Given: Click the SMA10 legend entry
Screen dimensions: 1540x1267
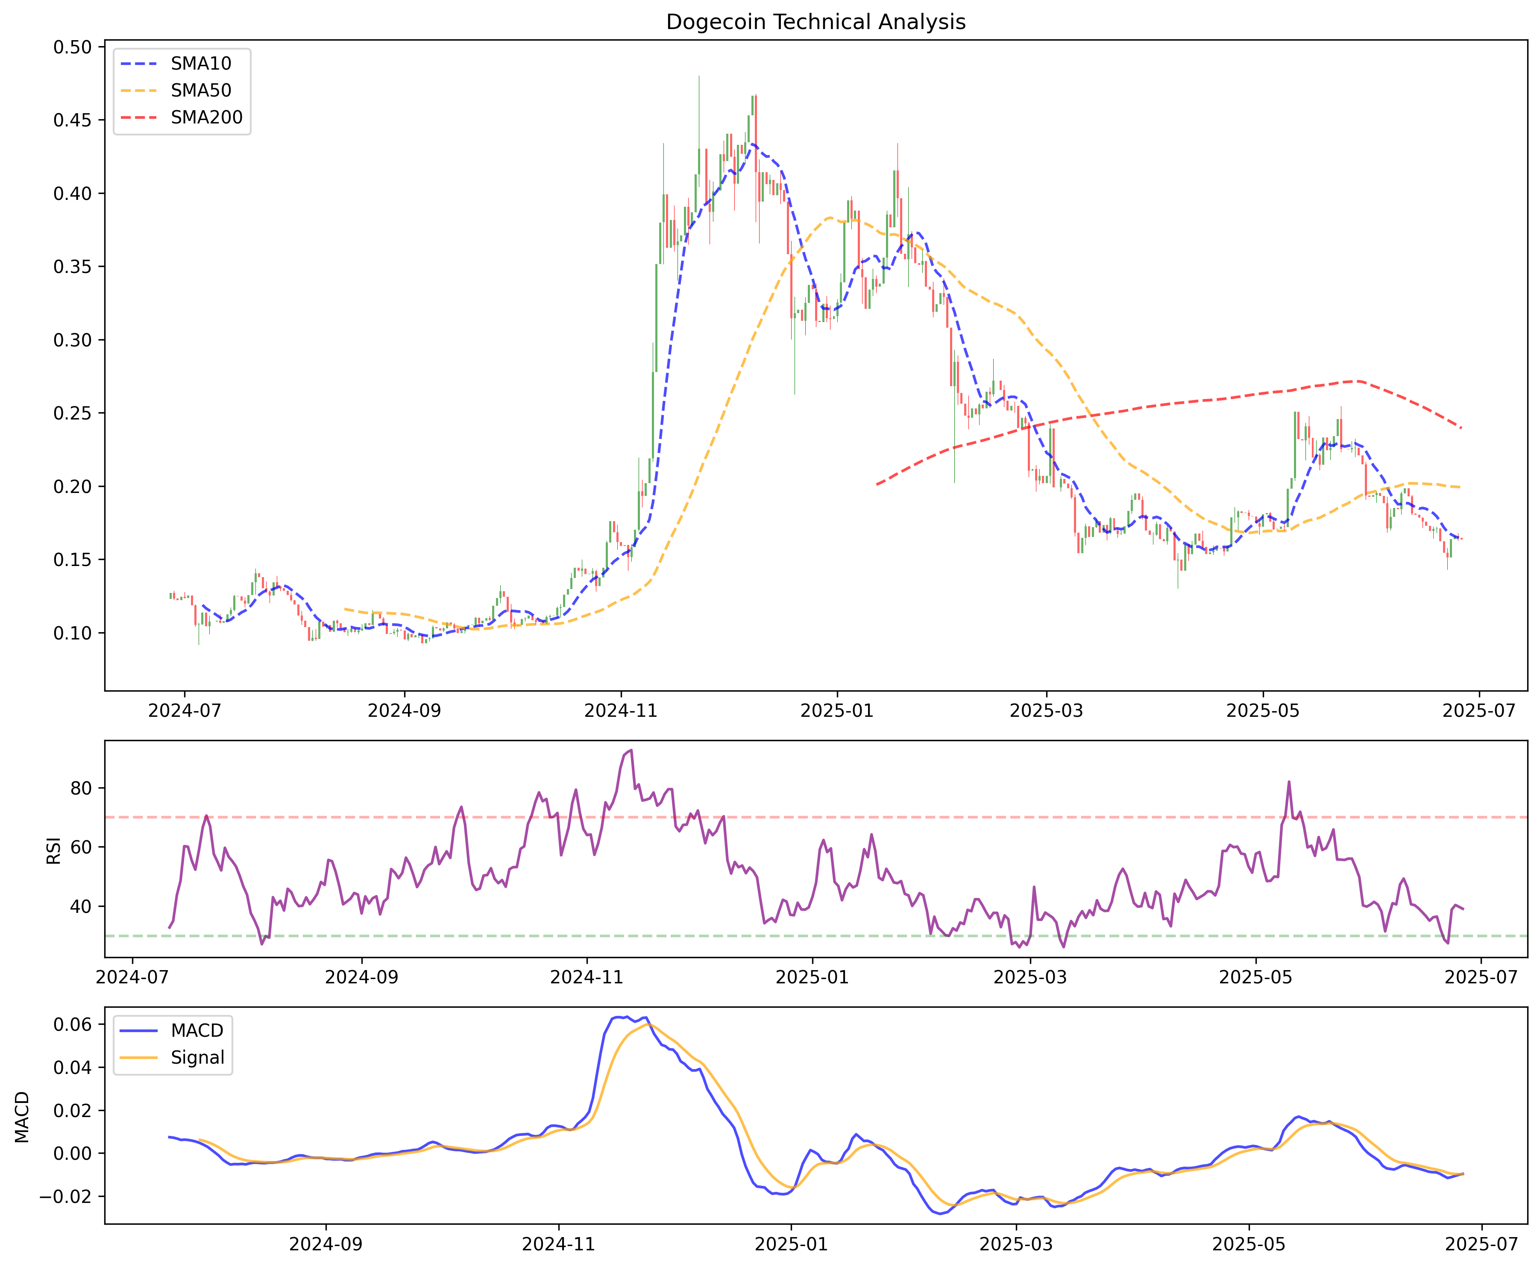Looking at the screenshot, I should coord(201,64).
